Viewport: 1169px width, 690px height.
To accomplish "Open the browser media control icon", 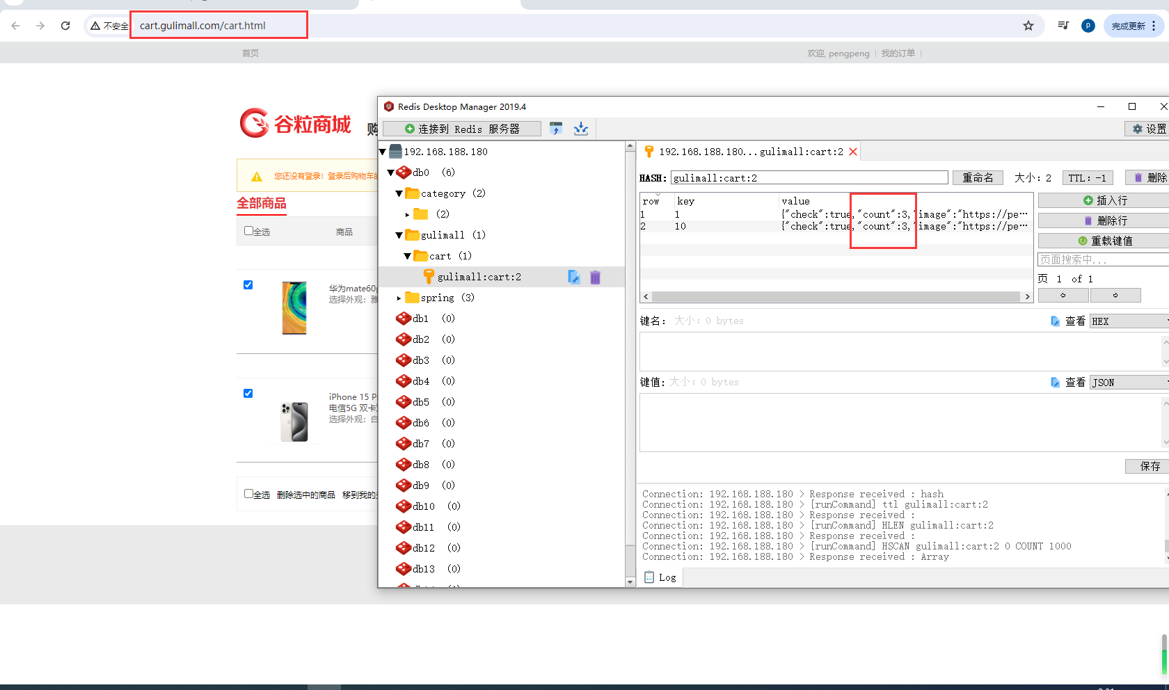I will pos(1063,26).
